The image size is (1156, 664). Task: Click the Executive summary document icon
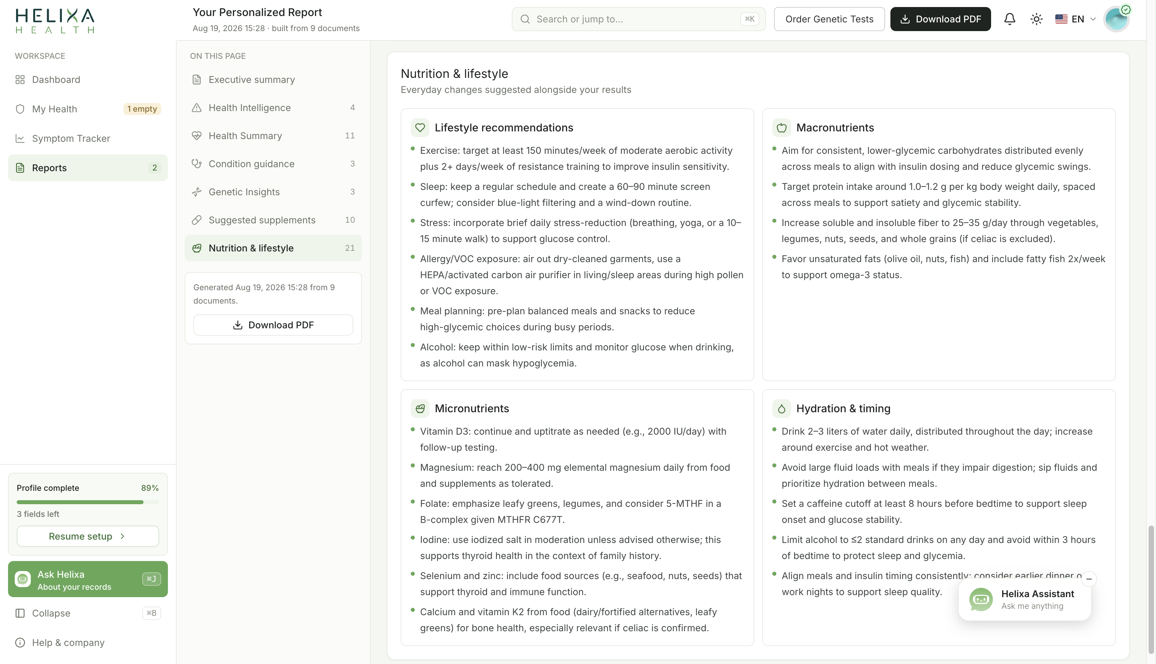point(197,80)
